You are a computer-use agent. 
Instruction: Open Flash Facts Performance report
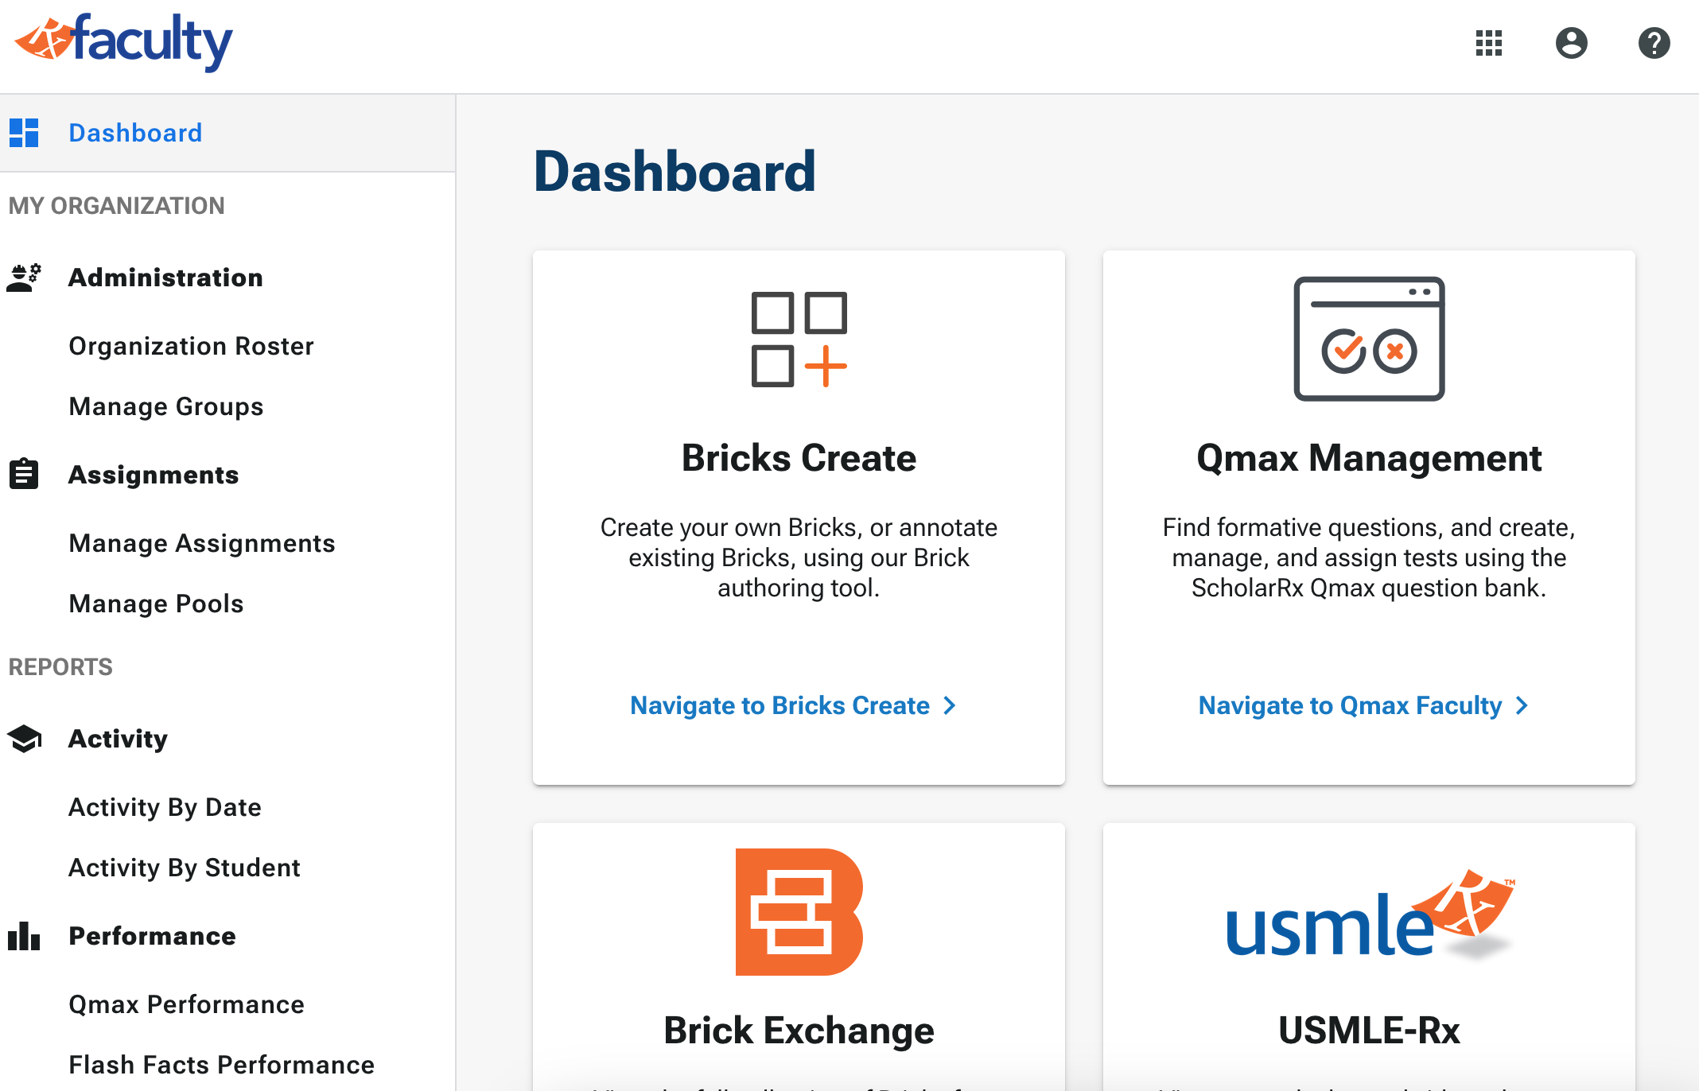(222, 1065)
